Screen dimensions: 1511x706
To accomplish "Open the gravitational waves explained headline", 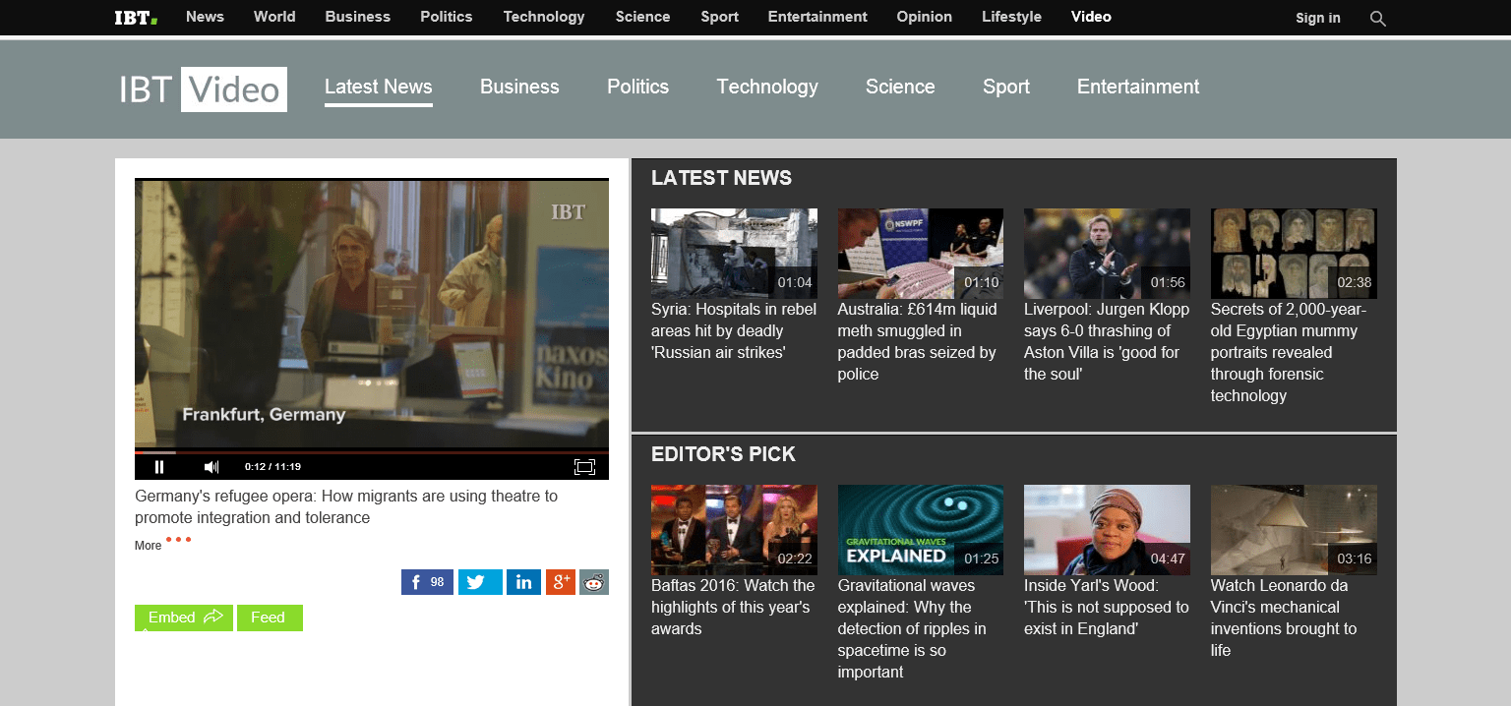I will 912,629.
